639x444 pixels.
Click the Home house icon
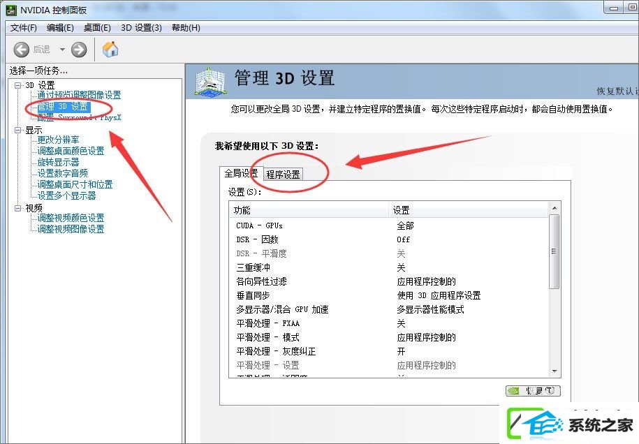click(x=110, y=49)
